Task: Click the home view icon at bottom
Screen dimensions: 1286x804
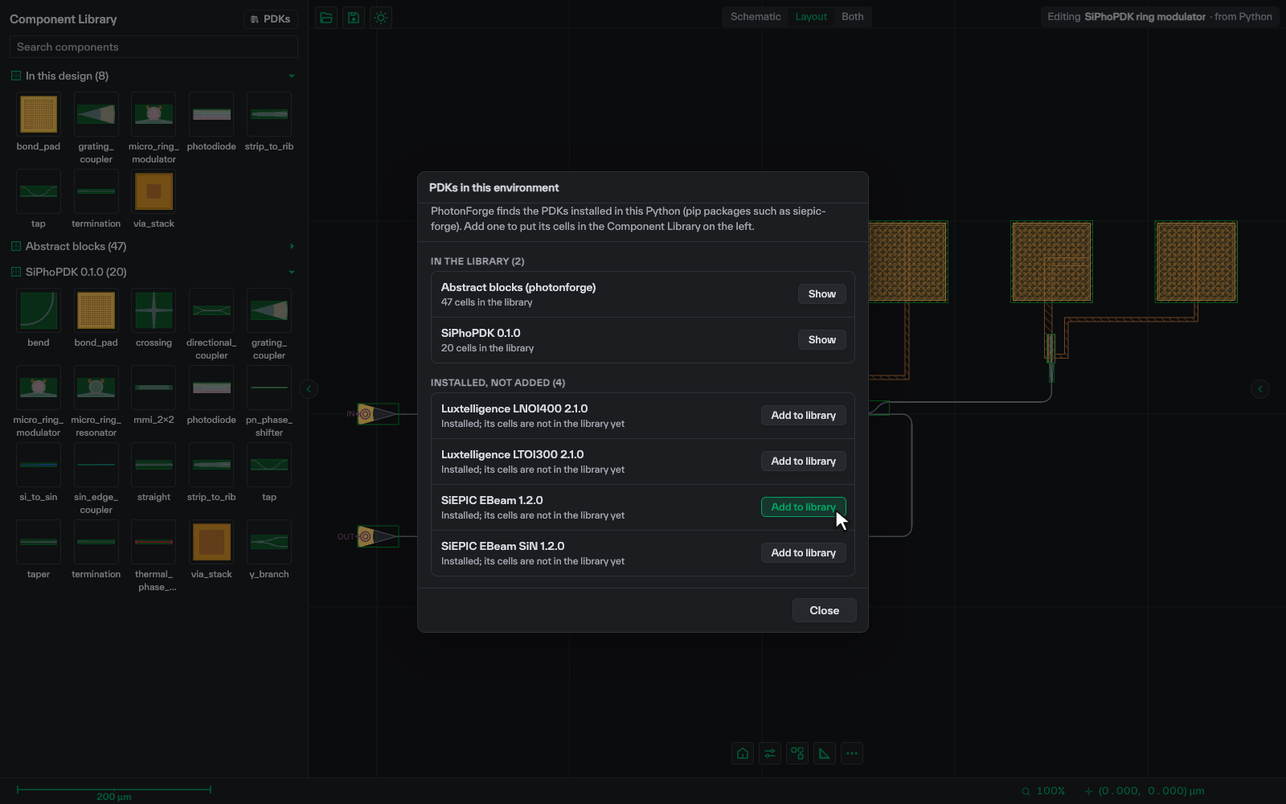Action: [x=743, y=753]
